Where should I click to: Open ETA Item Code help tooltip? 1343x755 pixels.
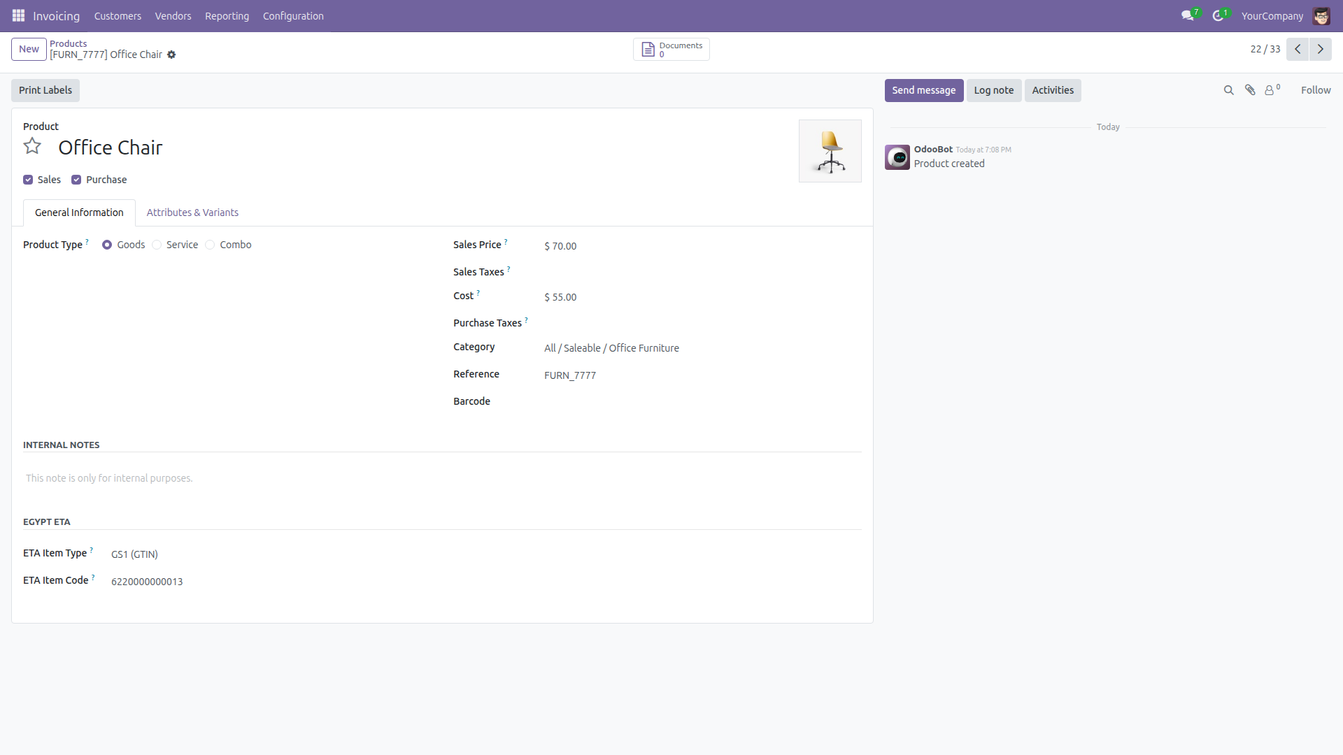[93, 577]
